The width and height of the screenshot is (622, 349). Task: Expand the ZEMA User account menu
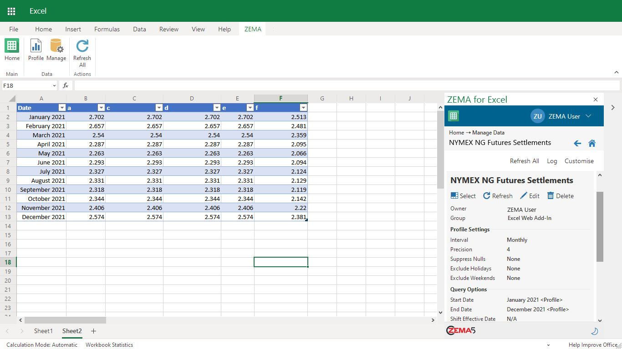(588, 116)
